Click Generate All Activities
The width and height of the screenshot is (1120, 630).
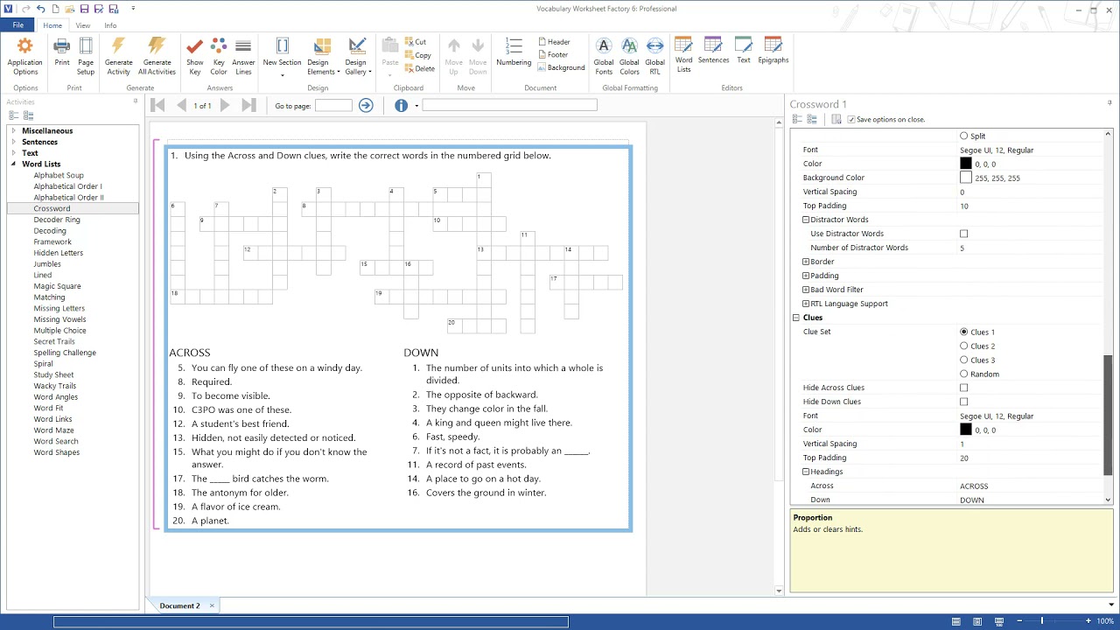click(157, 56)
